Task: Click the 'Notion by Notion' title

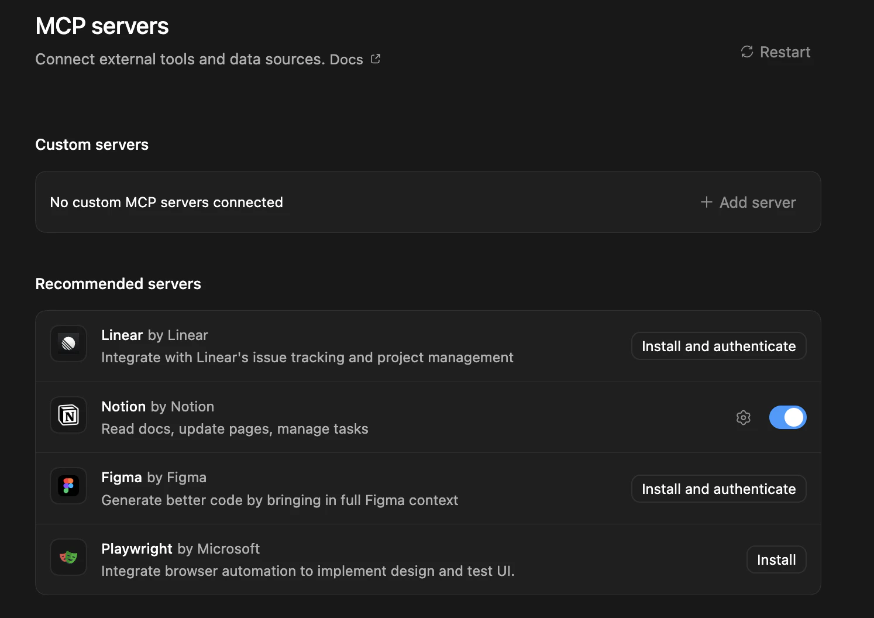Action: (157, 407)
